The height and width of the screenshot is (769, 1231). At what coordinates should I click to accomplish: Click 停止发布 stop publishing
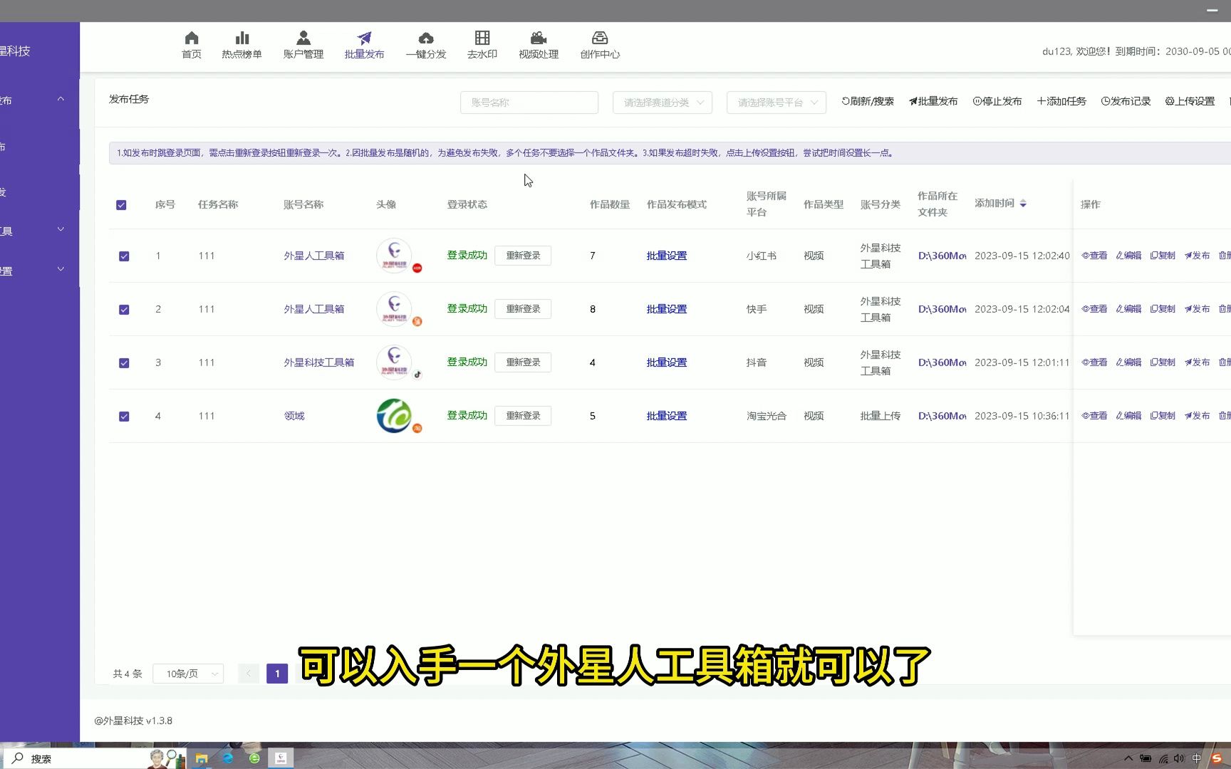coord(997,101)
